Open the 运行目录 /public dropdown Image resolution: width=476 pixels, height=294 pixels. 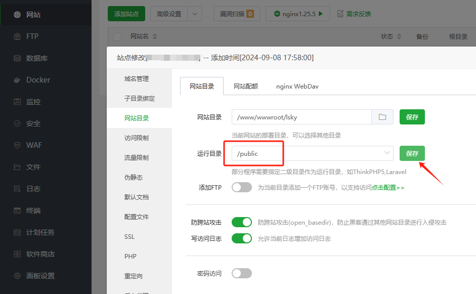(313, 153)
